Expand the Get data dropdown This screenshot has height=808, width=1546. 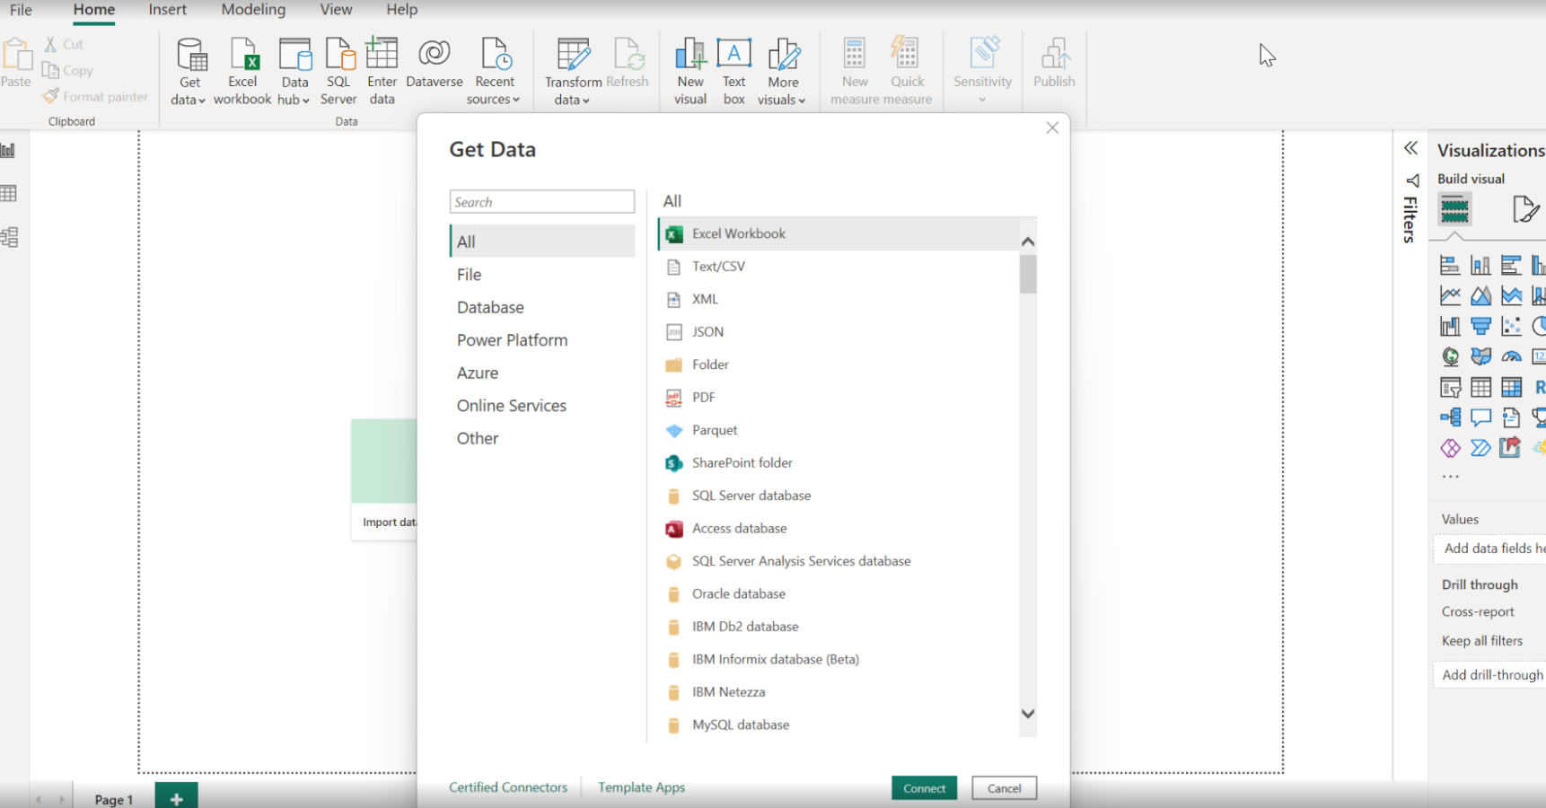[189, 100]
